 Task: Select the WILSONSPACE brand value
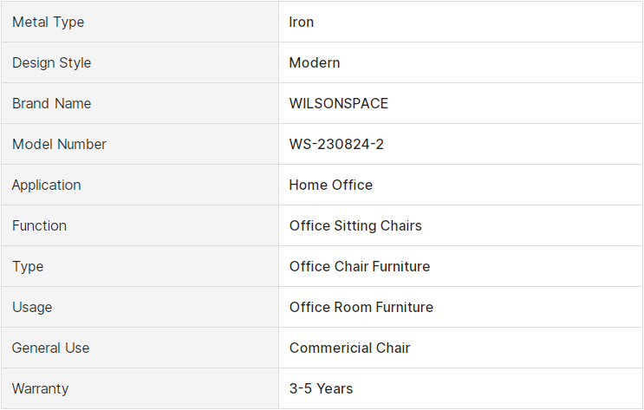[x=338, y=103]
